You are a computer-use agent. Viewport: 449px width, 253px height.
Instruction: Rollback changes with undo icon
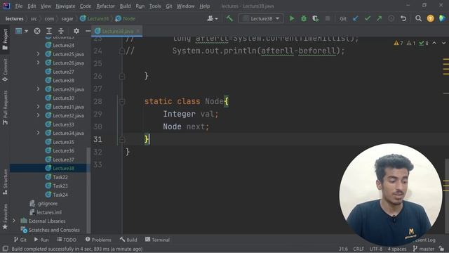pos(403,19)
